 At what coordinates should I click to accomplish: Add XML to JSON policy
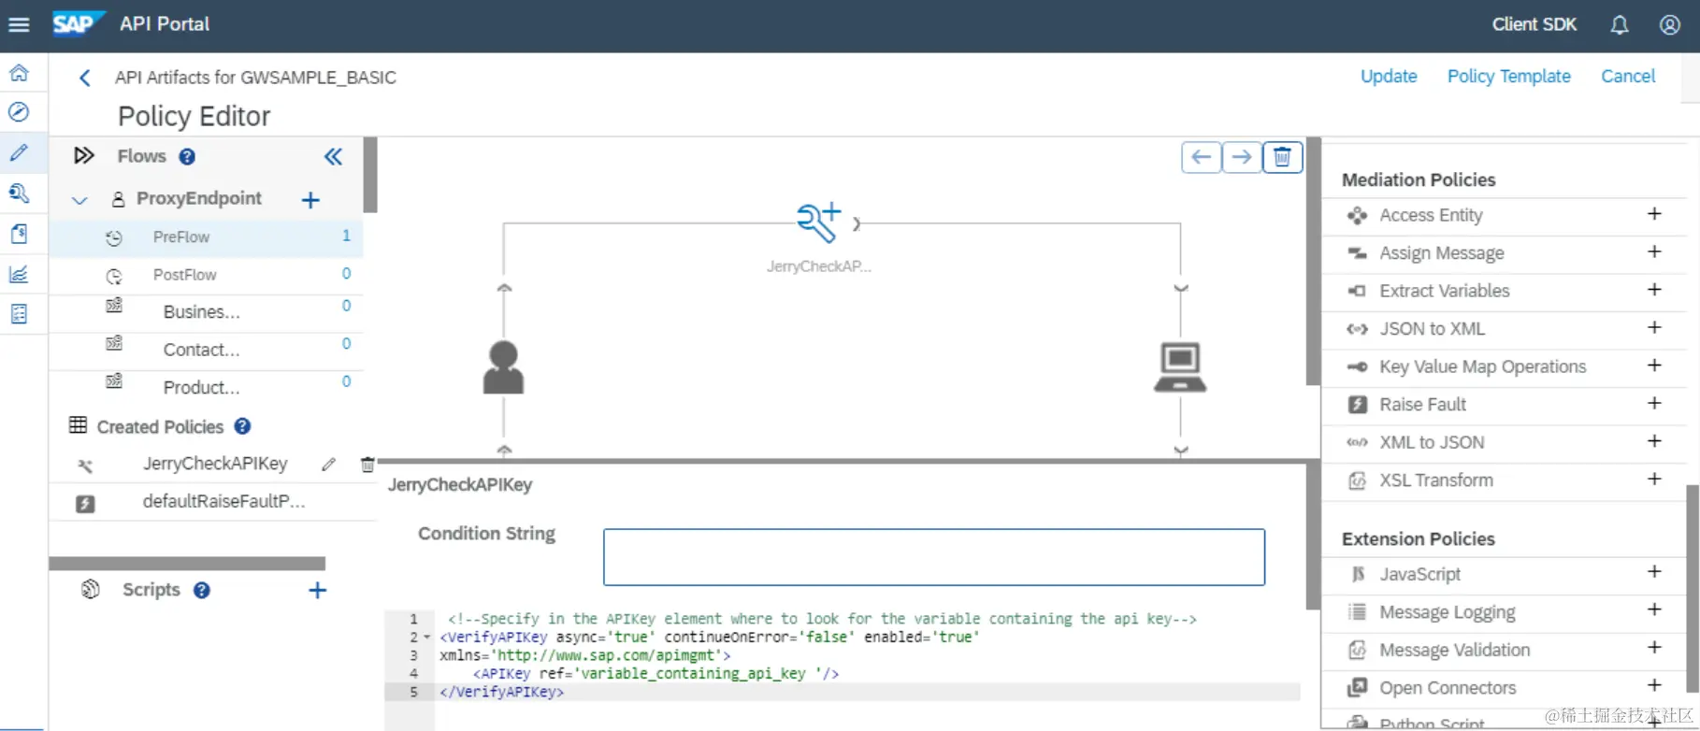(1654, 441)
